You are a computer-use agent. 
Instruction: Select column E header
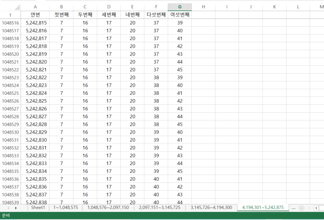133,7
